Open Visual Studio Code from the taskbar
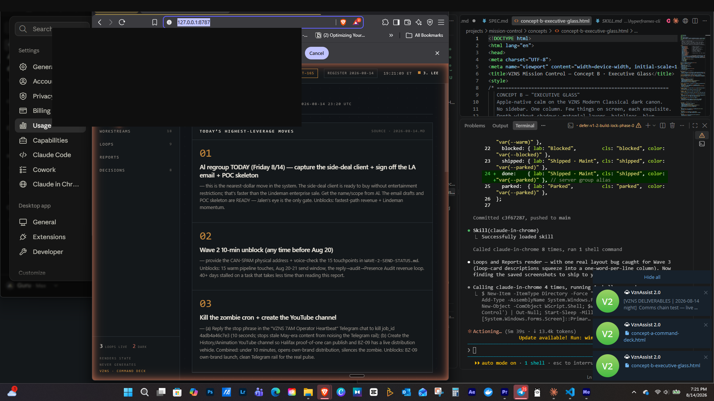This screenshot has height=401, width=714. click(x=570, y=392)
